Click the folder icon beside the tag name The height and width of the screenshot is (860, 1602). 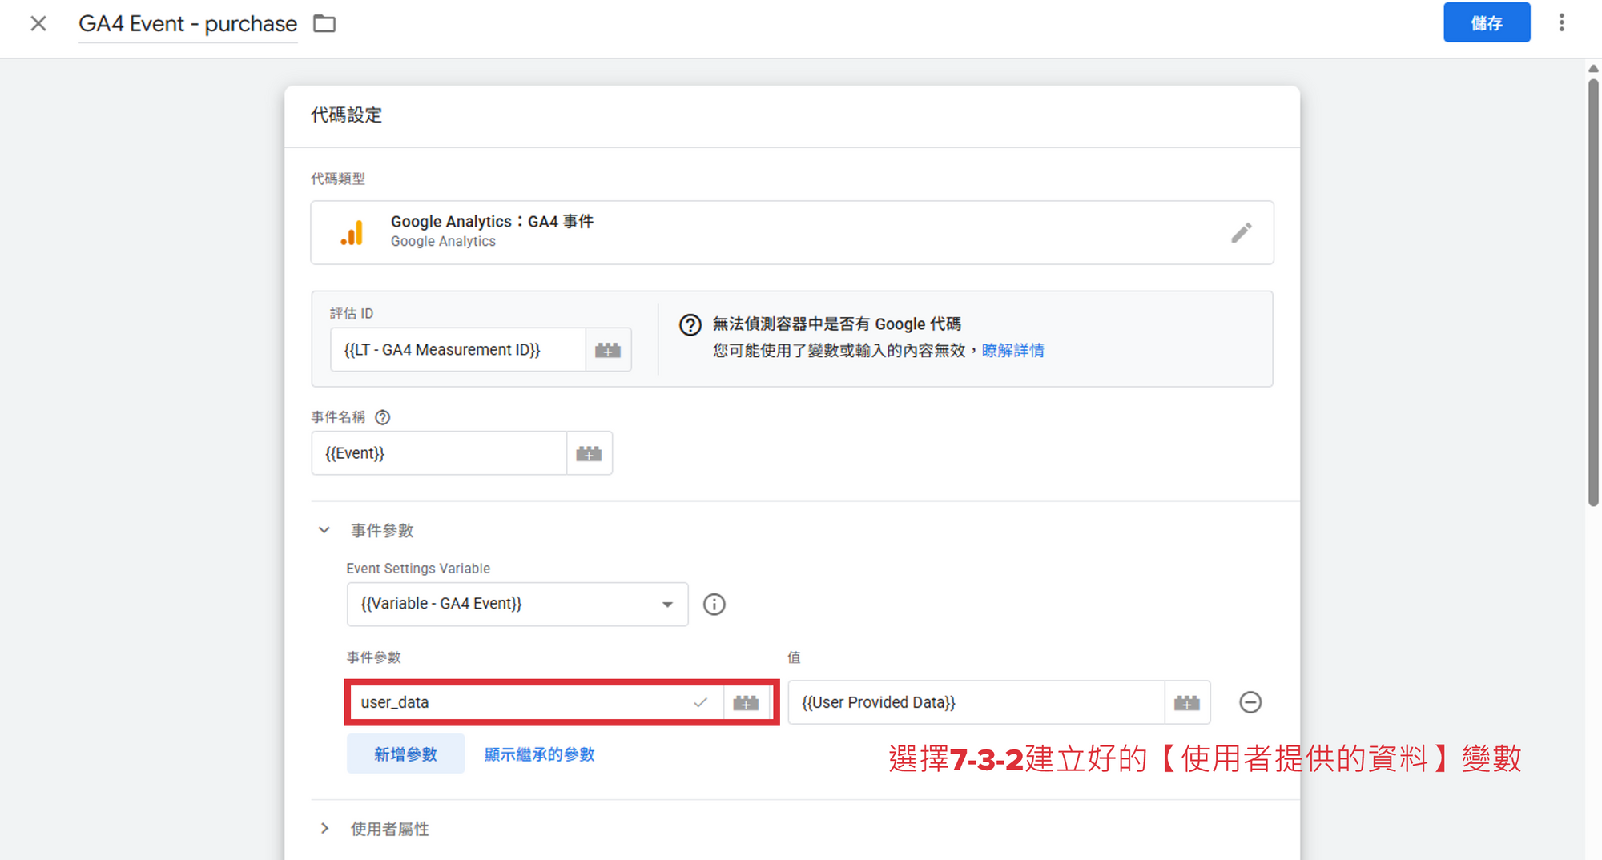click(324, 24)
